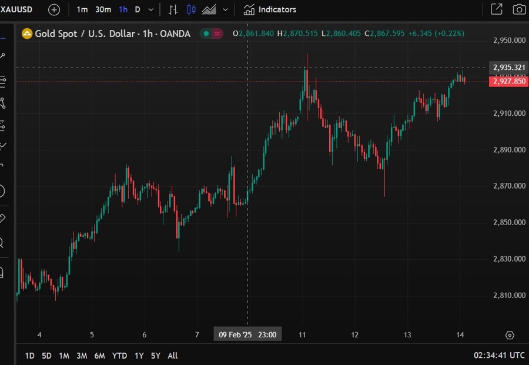529x365 pixels.
Task: Click the low value L2,860.405
Action: pos(341,34)
